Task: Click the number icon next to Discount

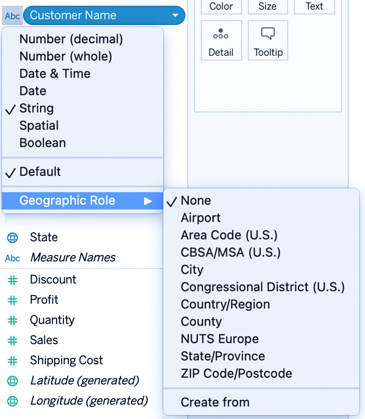Action: click(12, 280)
